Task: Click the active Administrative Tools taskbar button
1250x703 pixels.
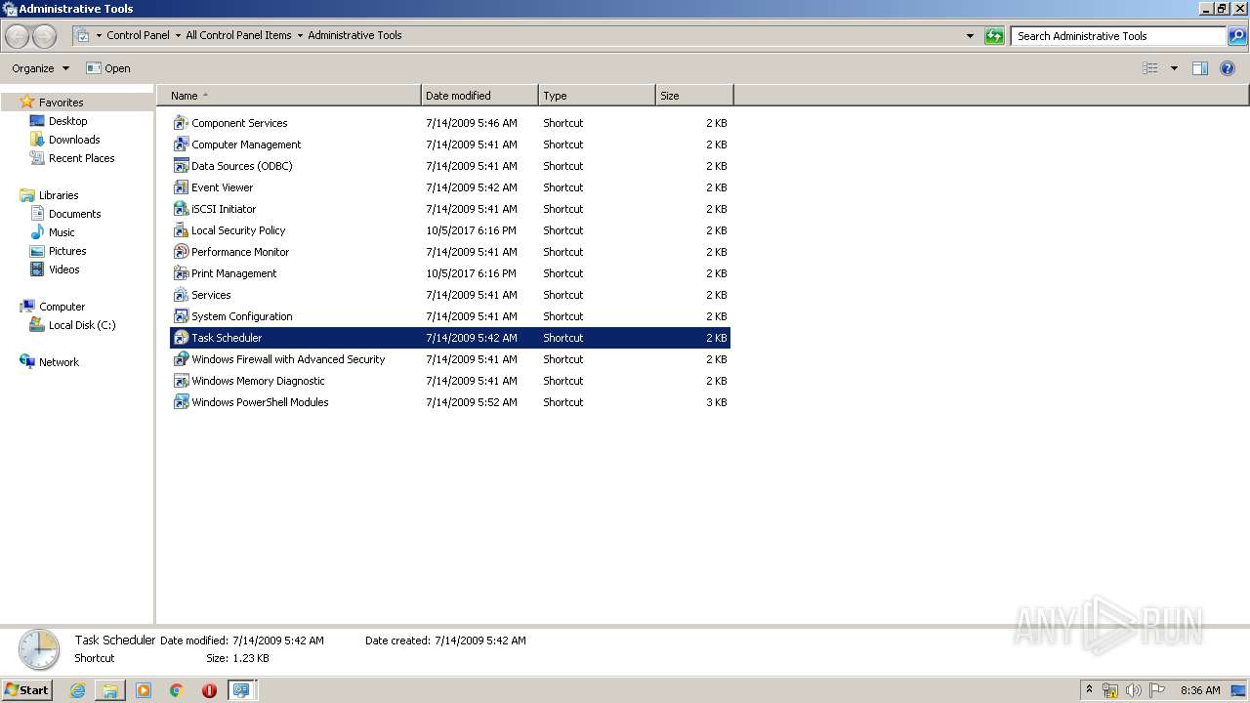Action: (241, 690)
